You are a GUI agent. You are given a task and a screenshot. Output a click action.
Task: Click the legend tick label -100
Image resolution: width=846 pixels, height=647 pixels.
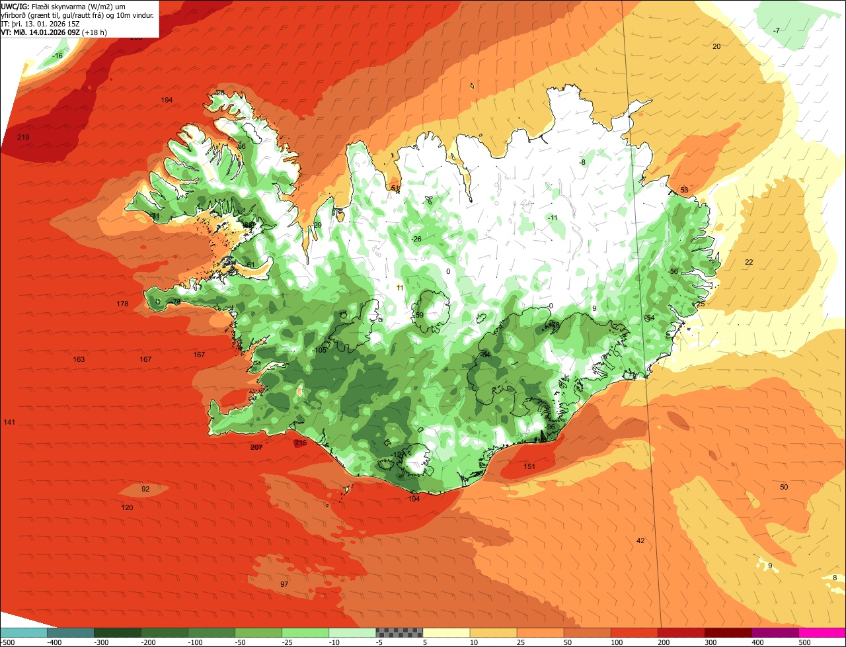(196, 642)
